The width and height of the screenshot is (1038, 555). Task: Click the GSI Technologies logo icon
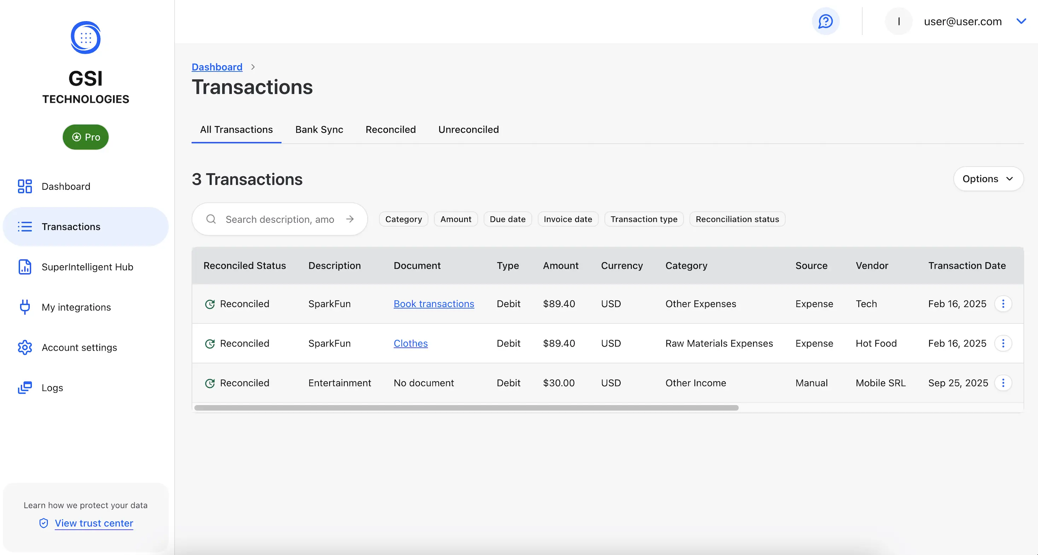86,37
